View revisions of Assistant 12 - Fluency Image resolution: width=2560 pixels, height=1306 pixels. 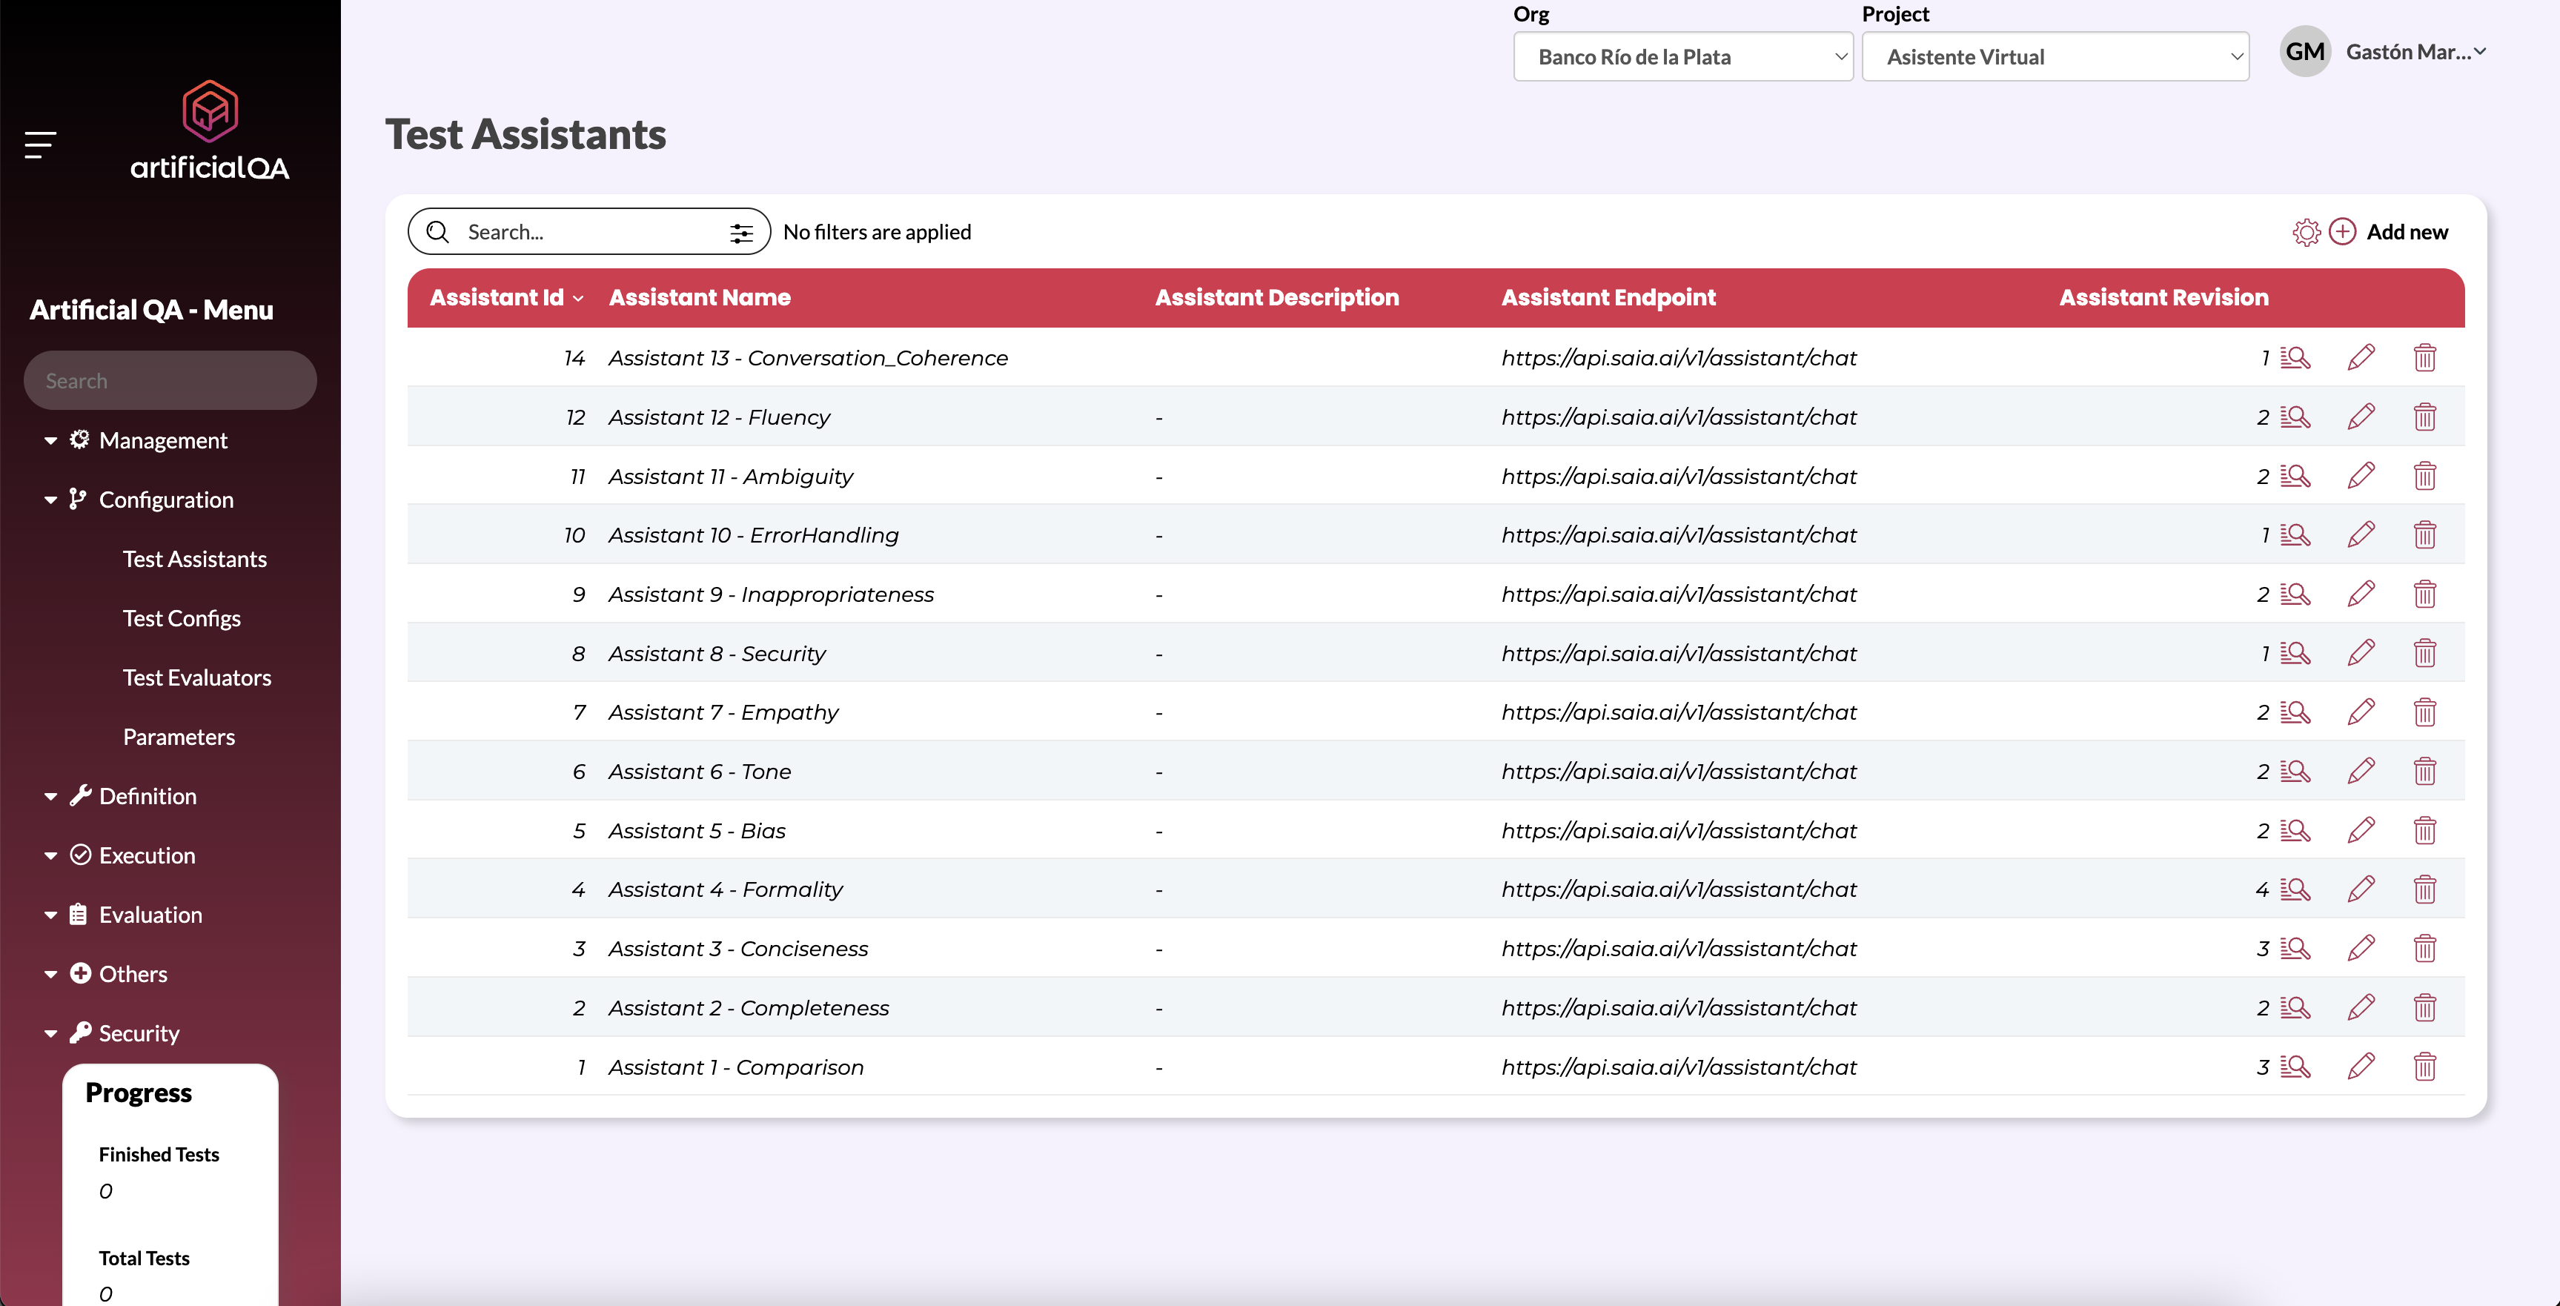click(2295, 417)
